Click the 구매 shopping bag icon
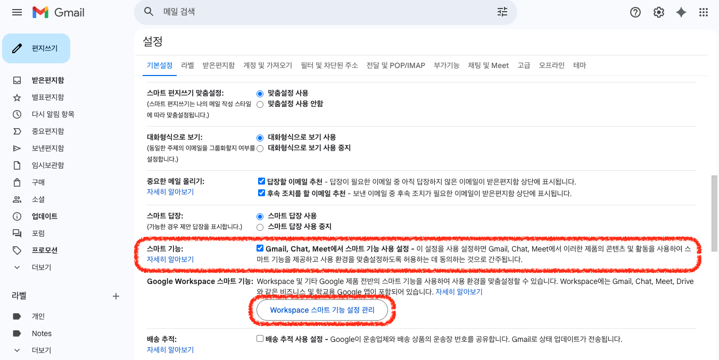The width and height of the screenshot is (719, 360). (17, 182)
